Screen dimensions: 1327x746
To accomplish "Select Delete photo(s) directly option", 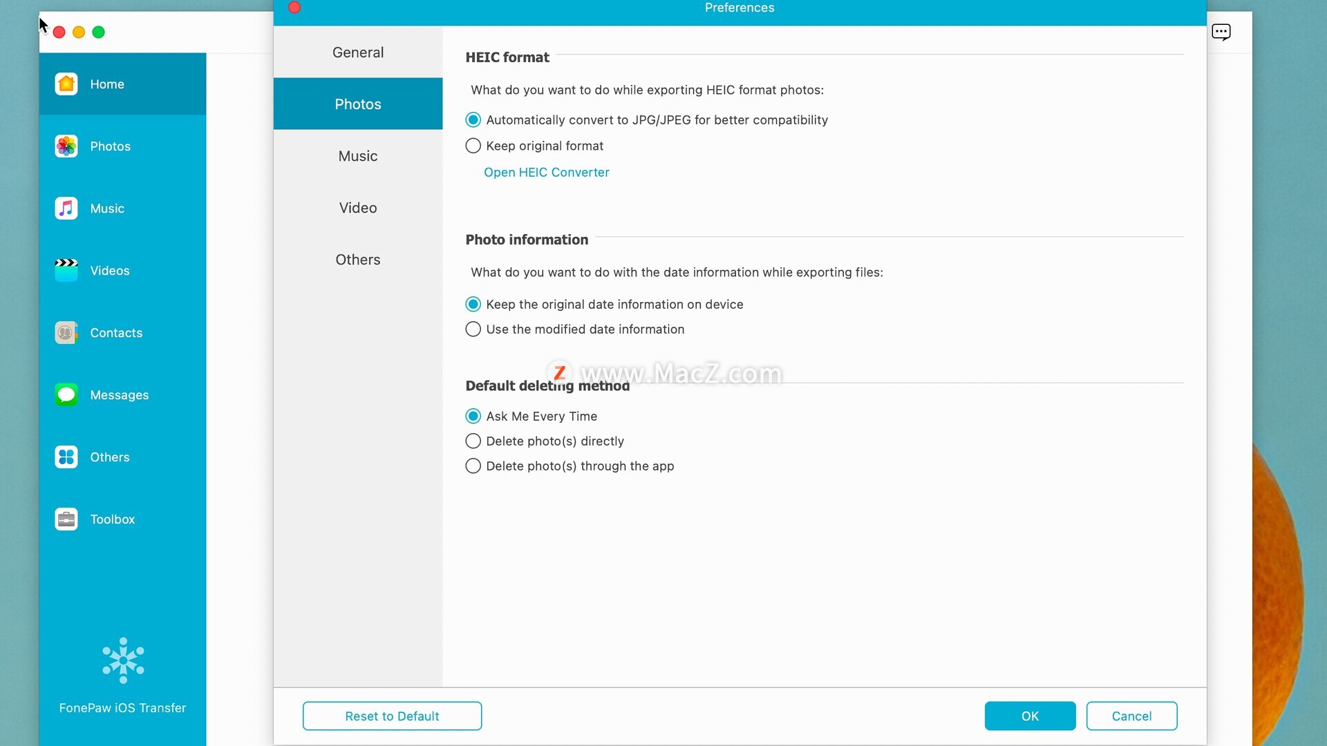I will (x=473, y=441).
